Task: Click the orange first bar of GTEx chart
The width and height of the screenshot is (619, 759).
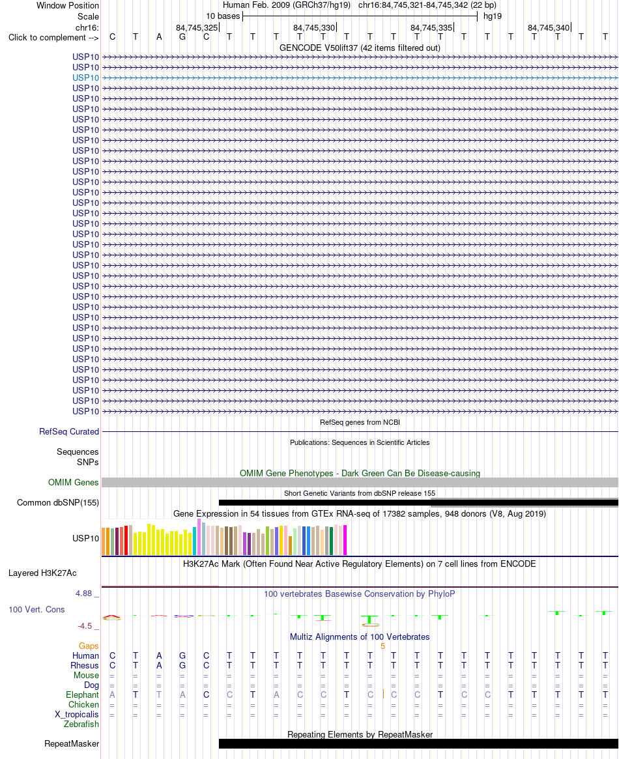Action: click(104, 541)
